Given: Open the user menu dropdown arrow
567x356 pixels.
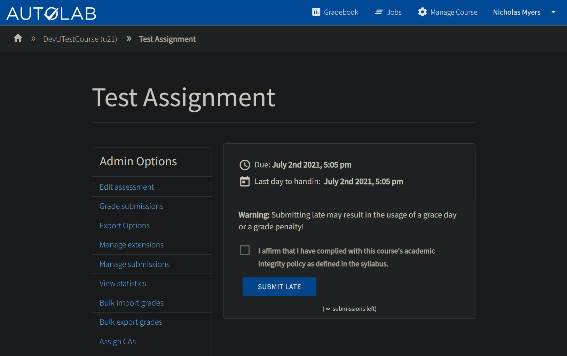Looking at the screenshot, I should click(553, 12).
